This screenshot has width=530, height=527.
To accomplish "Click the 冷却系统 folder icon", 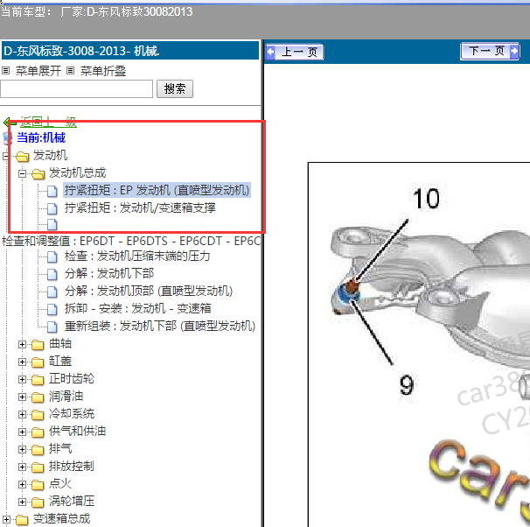I will [x=38, y=415].
